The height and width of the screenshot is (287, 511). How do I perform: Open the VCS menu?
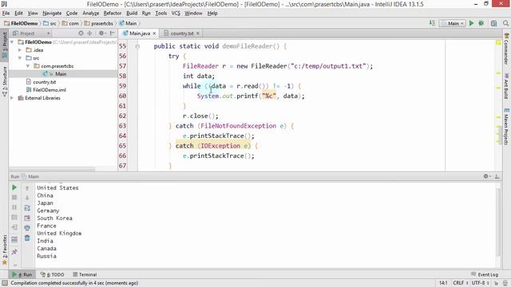click(x=176, y=13)
